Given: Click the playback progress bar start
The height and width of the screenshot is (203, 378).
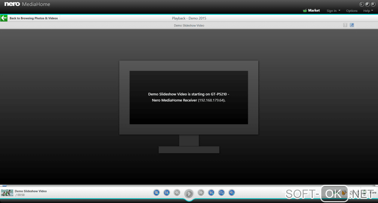Looking at the screenshot, I should (x=4, y=186).
